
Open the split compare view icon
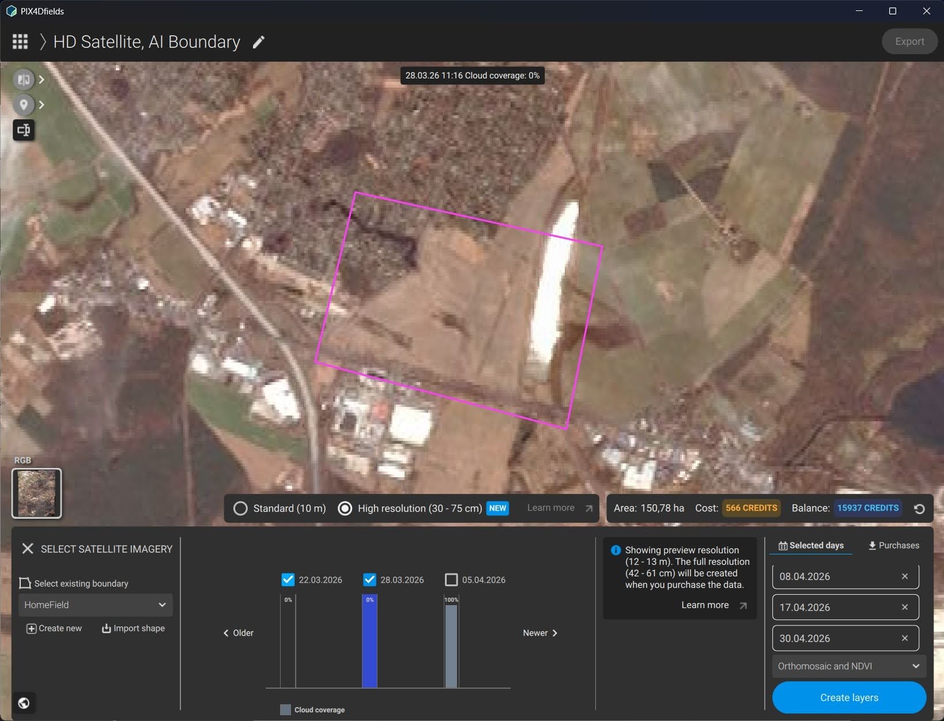(24, 80)
